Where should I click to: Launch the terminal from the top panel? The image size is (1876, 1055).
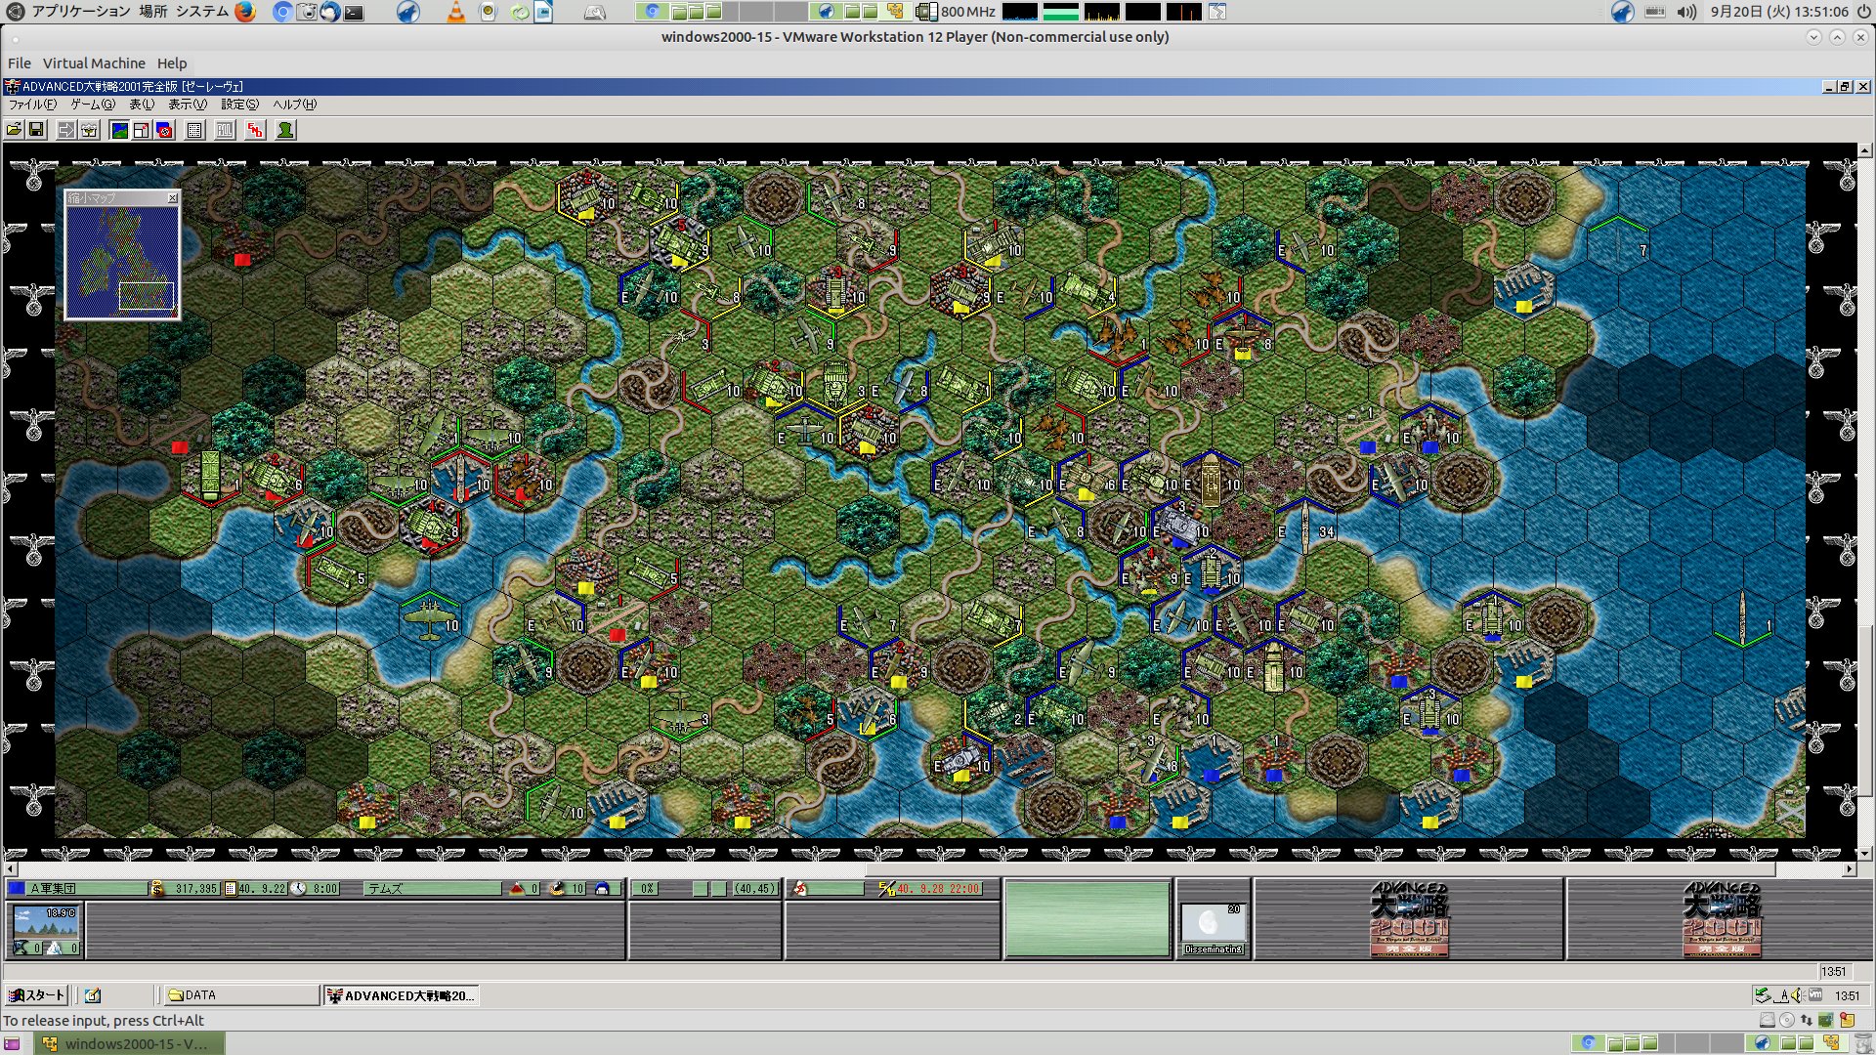(354, 13)
